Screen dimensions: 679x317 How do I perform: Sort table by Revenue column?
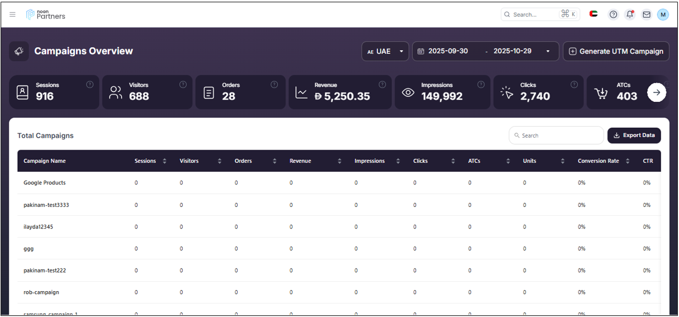[x=339, y=161]
